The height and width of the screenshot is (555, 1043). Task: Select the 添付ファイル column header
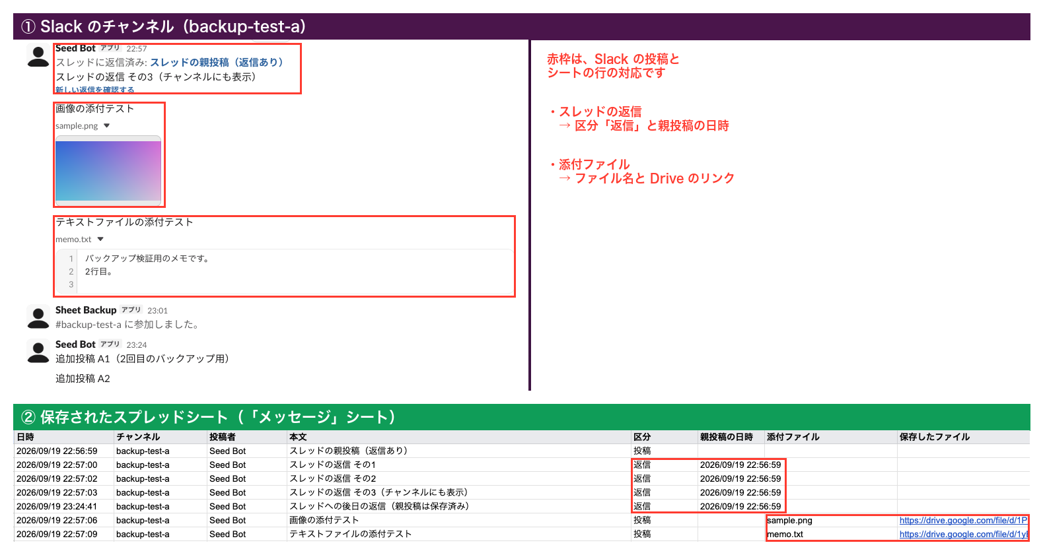tap(830, 437)
